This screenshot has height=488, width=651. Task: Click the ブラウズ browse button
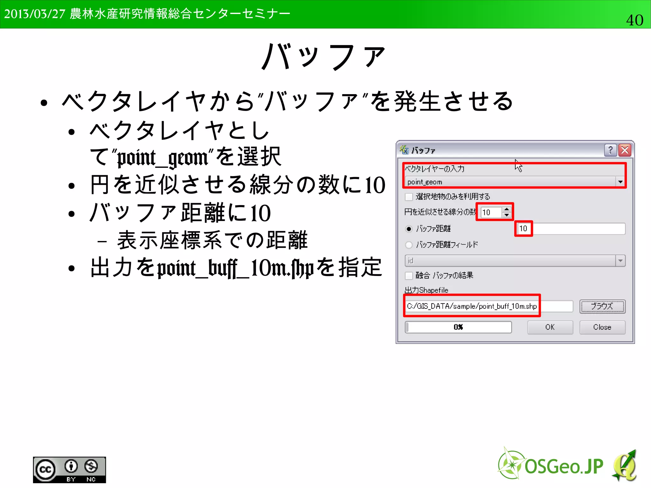(x=602, y=306)
